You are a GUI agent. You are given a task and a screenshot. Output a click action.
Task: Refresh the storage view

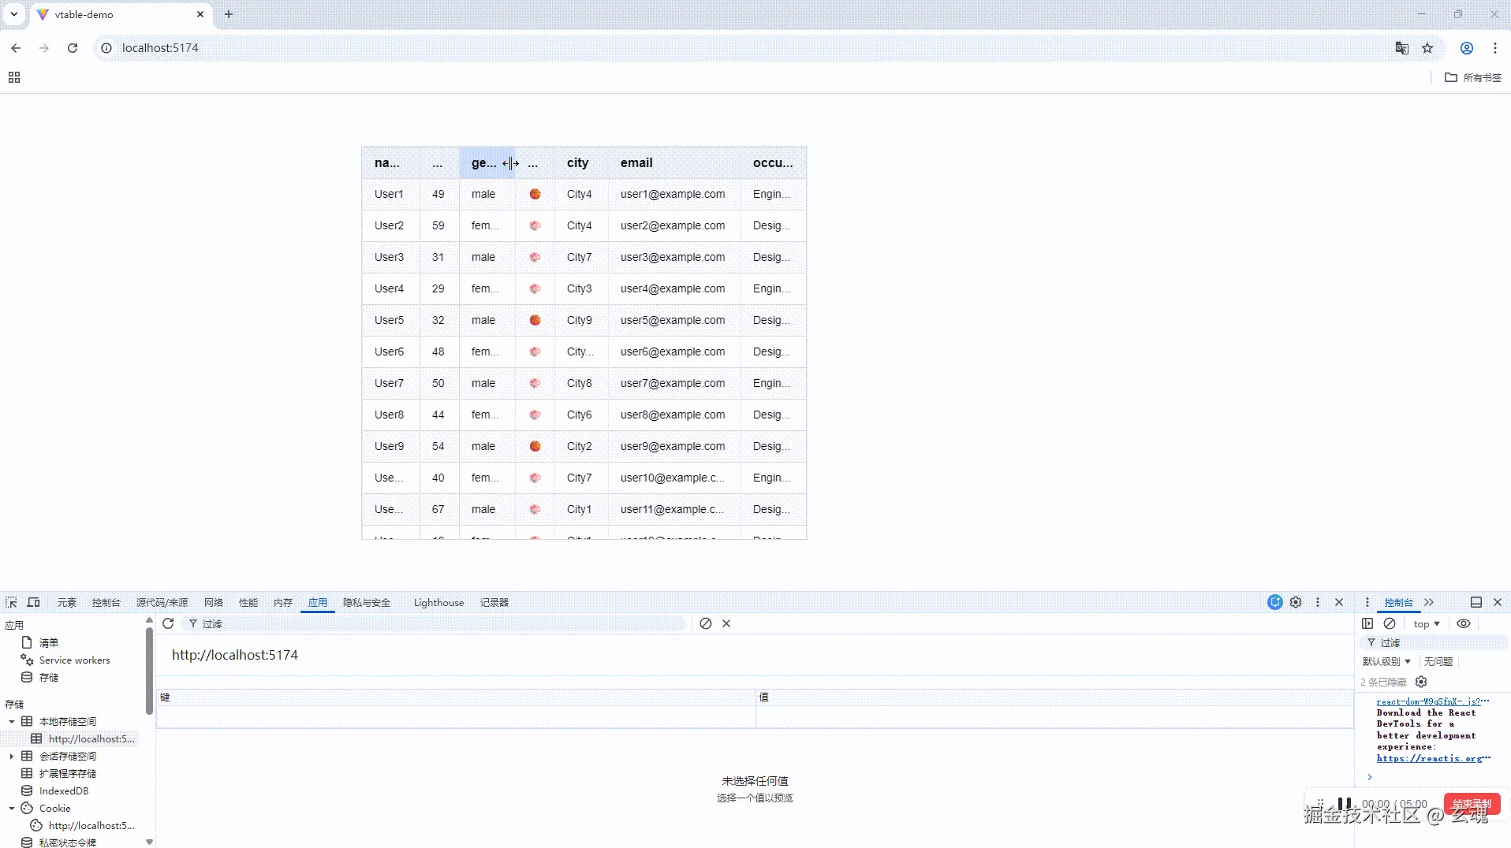(168, 623)
